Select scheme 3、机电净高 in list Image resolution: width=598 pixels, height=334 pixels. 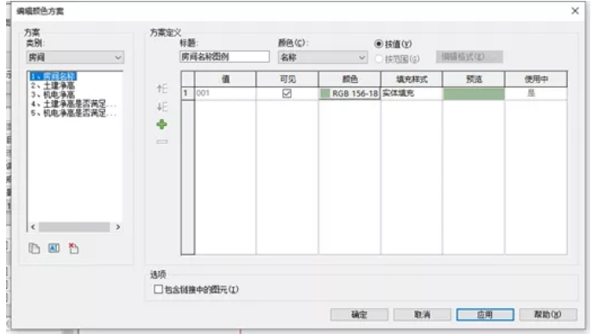pyautogui.click(x=53, y=95)
